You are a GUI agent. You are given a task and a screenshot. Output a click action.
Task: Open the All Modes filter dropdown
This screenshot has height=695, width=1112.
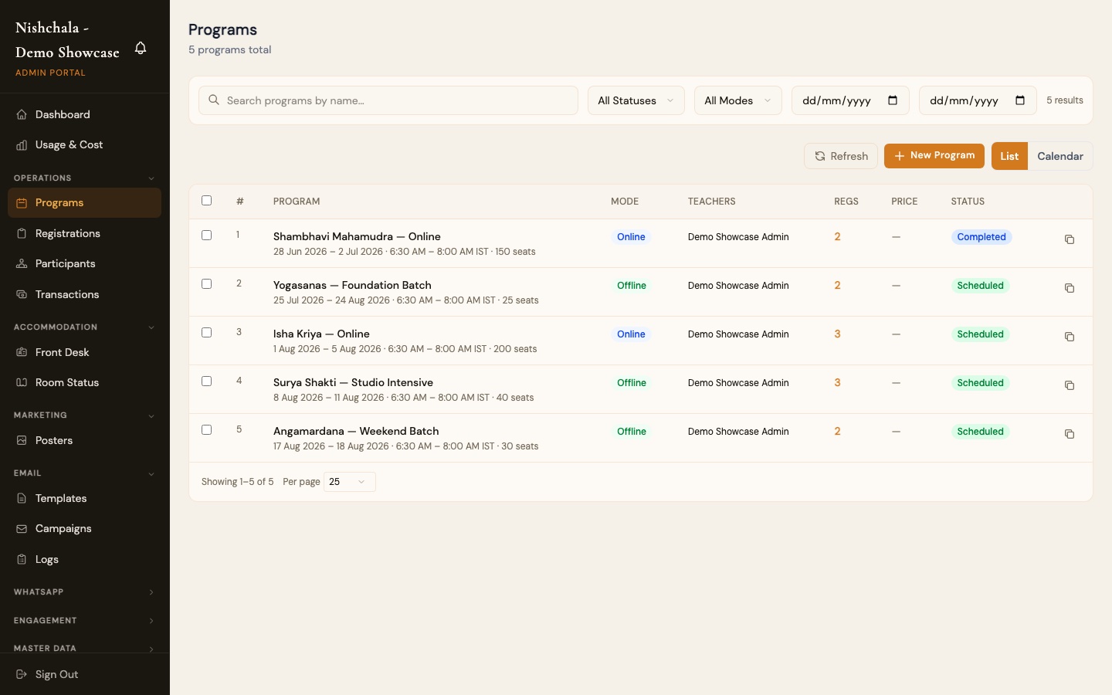[738, 100]
